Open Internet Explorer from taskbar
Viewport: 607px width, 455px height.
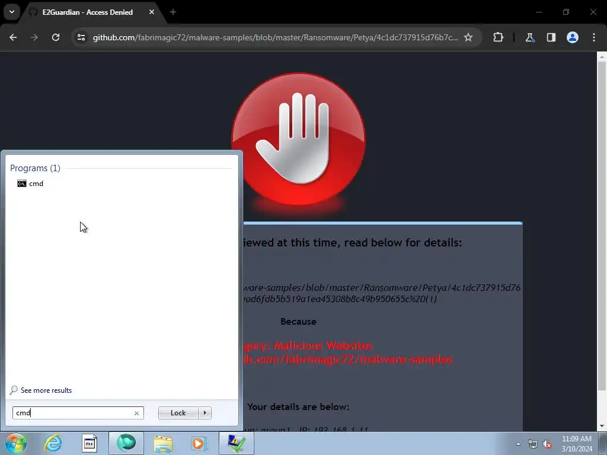click(53, 443)
